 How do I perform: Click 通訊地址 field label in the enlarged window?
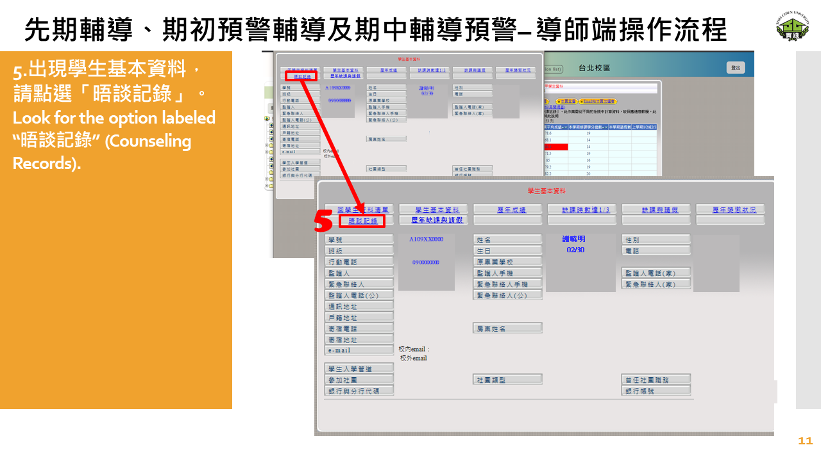click(359, 306)
